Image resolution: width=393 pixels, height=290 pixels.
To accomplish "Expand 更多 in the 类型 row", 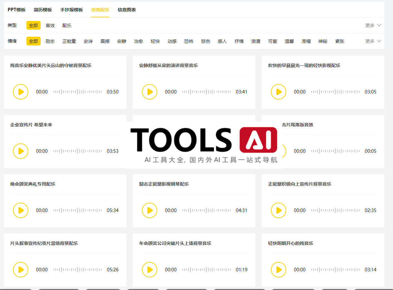I will click(373, 25).
